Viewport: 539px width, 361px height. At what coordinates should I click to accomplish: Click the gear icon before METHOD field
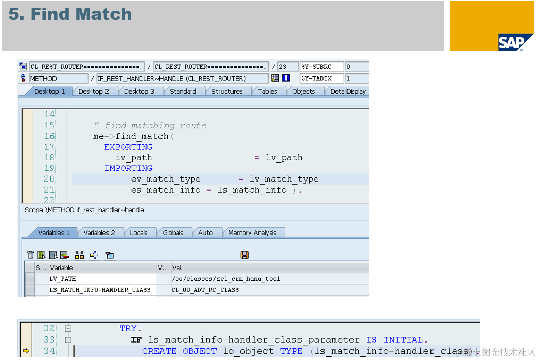pyautogui.click(x=23, y=78)
